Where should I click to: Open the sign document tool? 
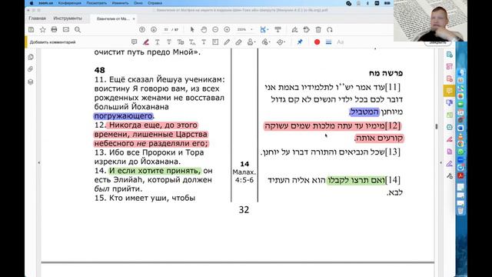tap(294, 29)
